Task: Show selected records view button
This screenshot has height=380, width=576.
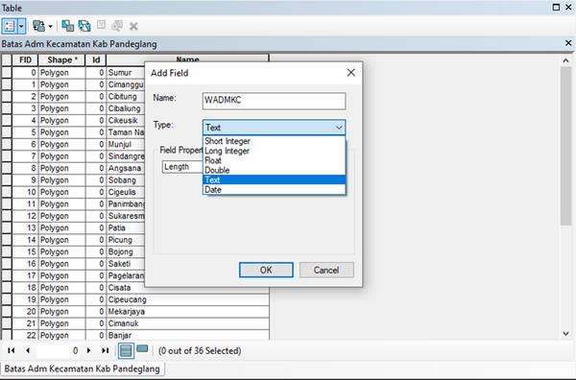Action: [x=142, y=349]
